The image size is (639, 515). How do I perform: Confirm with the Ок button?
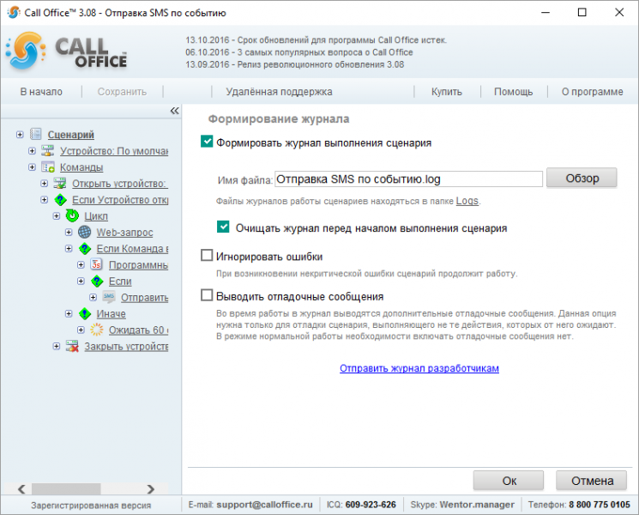coord(509,481)
